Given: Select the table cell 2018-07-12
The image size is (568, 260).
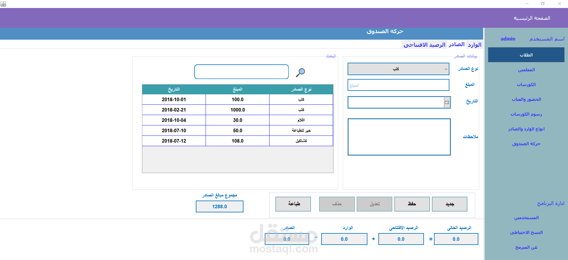Looking at the screenshot, I should click(174, 141).
